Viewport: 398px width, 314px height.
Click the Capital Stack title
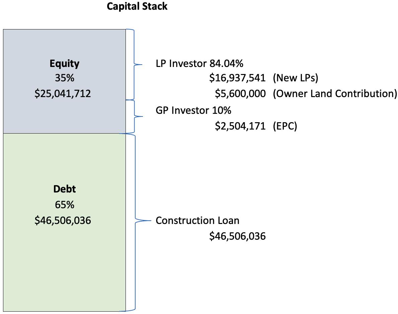137,6
